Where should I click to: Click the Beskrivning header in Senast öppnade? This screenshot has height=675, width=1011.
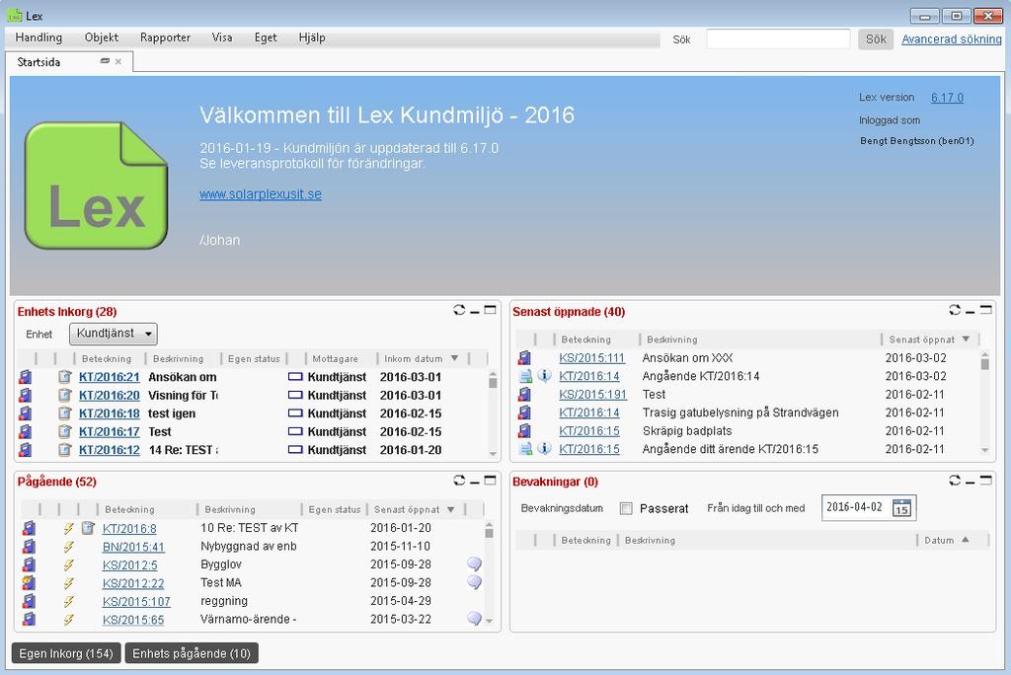pos(671,339)
